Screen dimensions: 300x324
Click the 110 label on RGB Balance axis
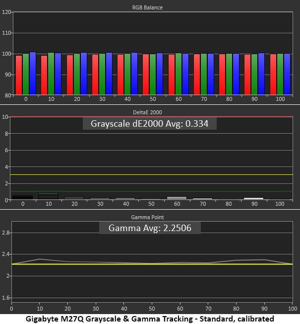6,33
